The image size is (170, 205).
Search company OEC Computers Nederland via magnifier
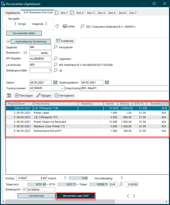point(82,26)
